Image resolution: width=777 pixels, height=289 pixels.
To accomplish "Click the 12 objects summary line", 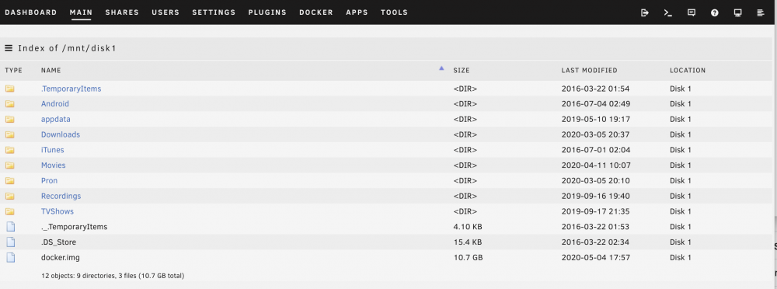I will [113, 276].
